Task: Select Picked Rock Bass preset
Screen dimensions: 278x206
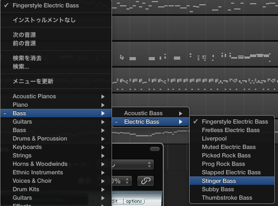Action: pyautogui.click(x=232, y=155)
